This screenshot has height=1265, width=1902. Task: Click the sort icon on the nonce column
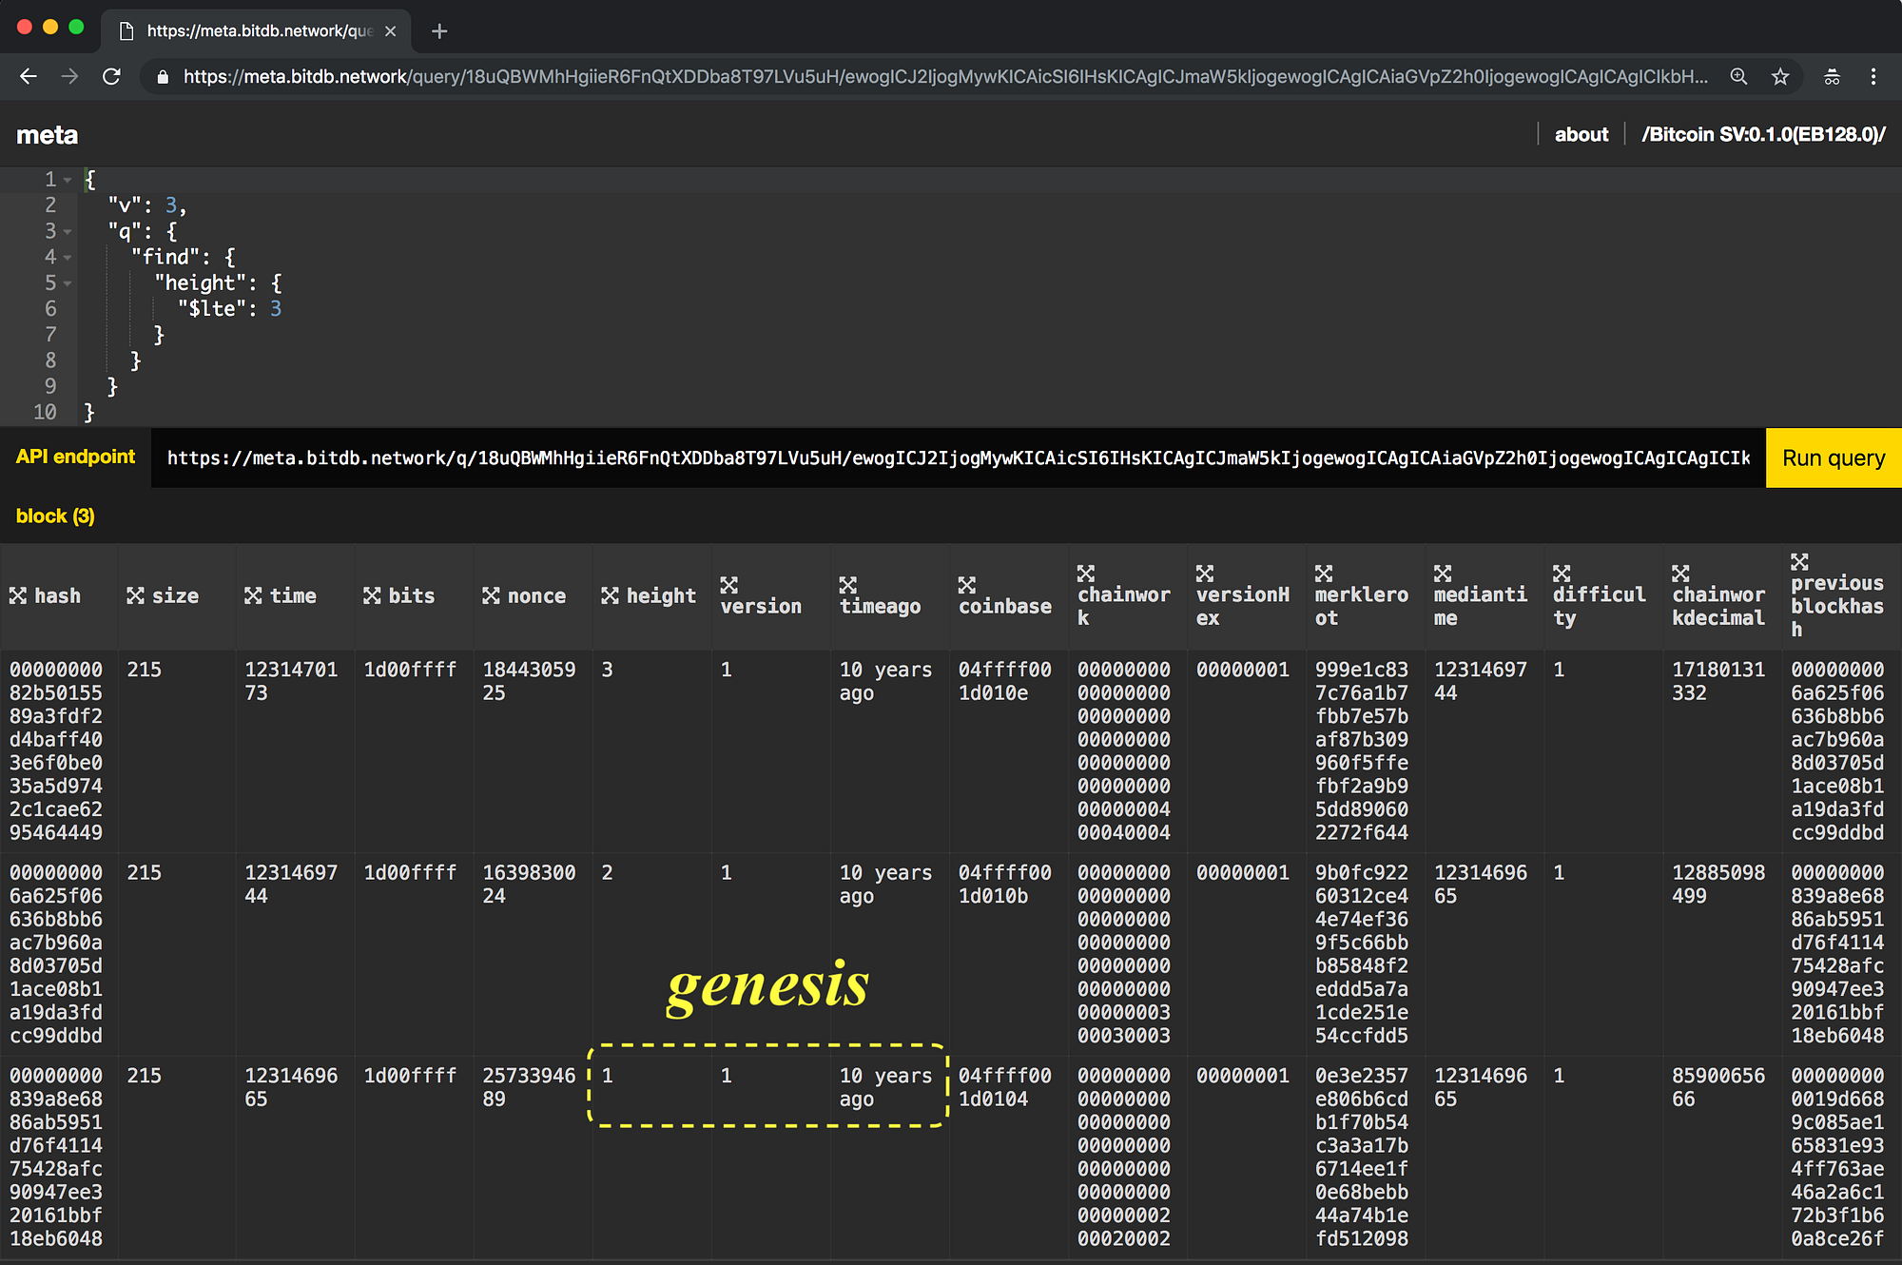[x=492, y=595]
